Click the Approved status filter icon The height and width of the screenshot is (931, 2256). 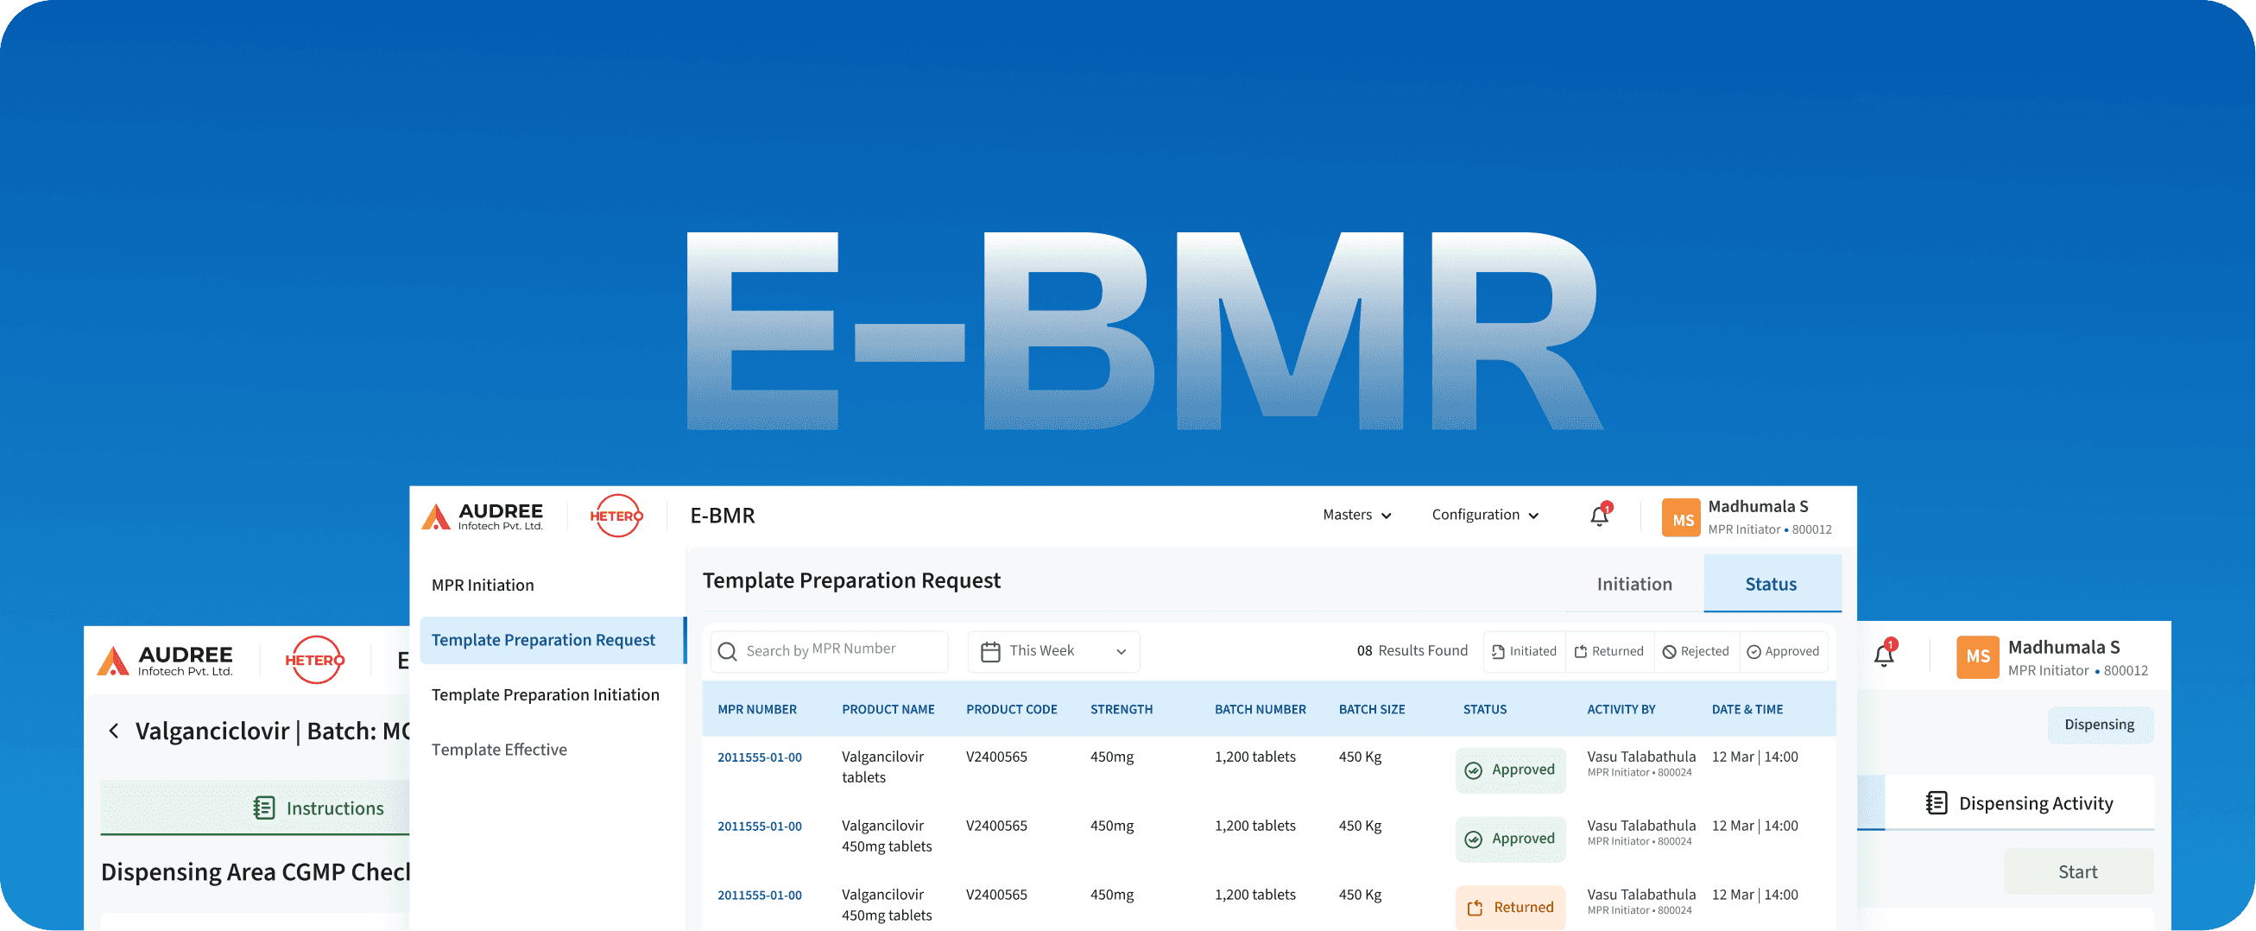point(1754,650)
